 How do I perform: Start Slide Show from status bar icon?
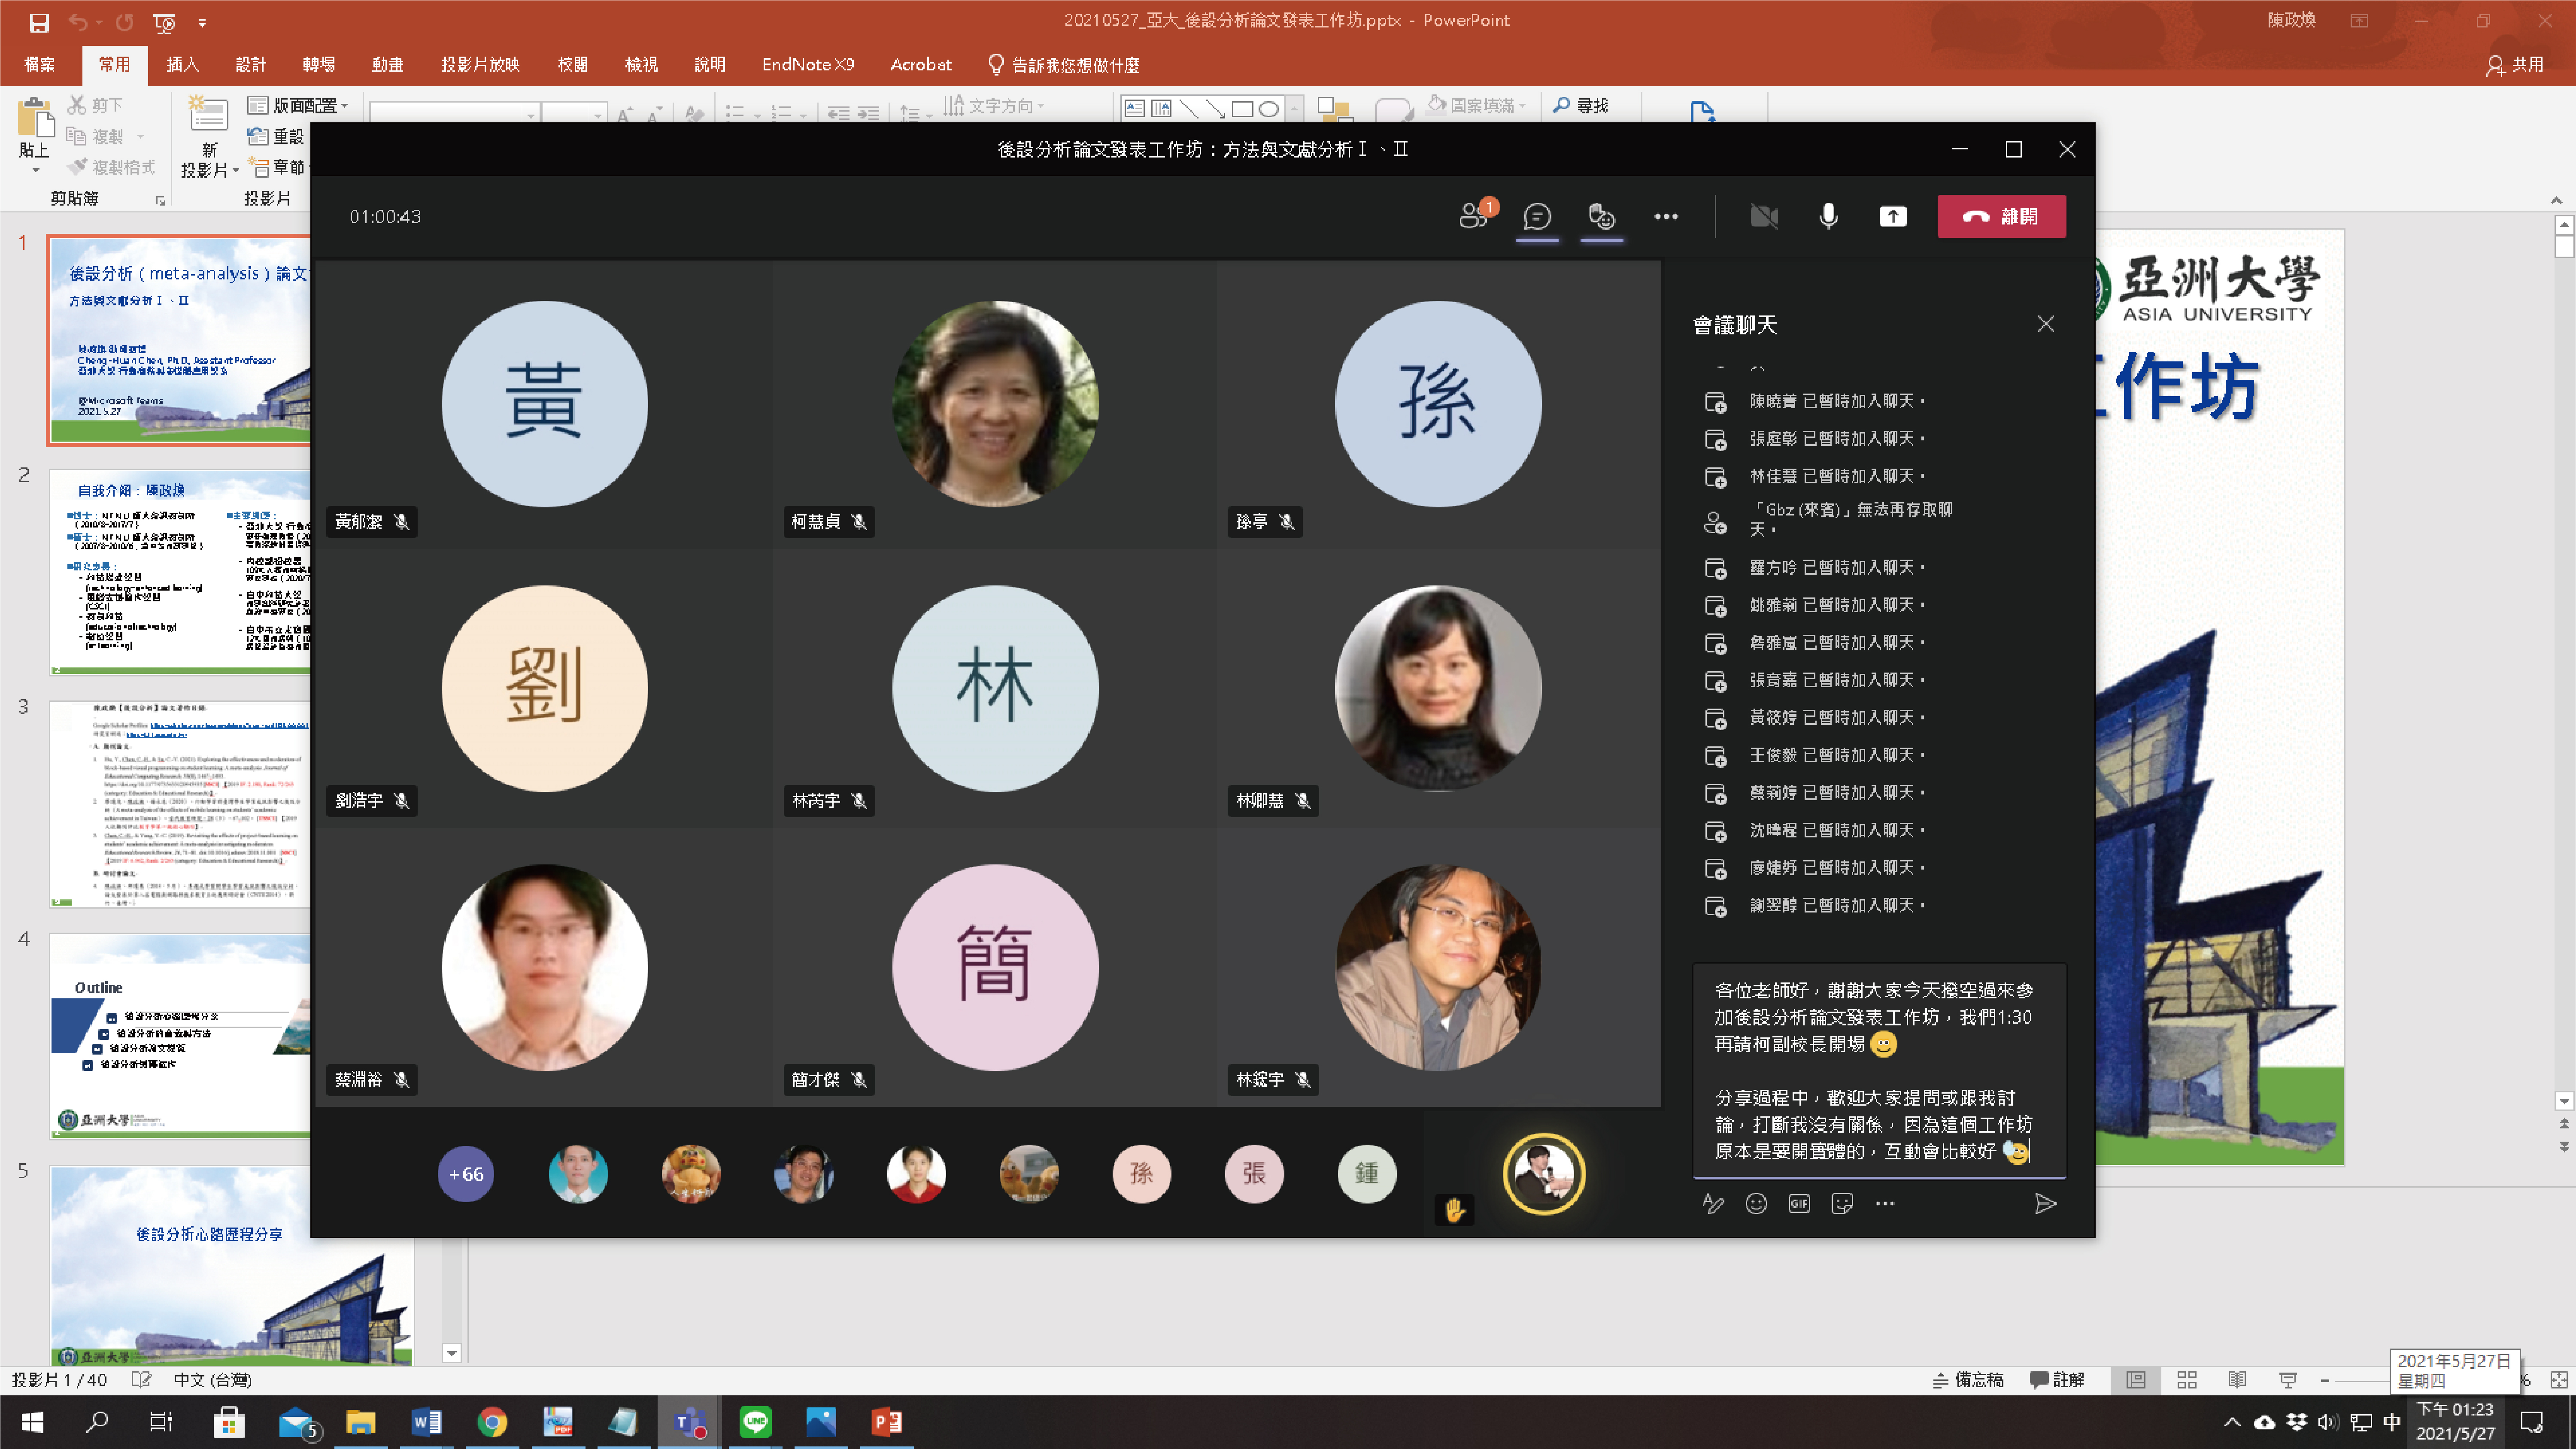[x=2288, y=1380]
